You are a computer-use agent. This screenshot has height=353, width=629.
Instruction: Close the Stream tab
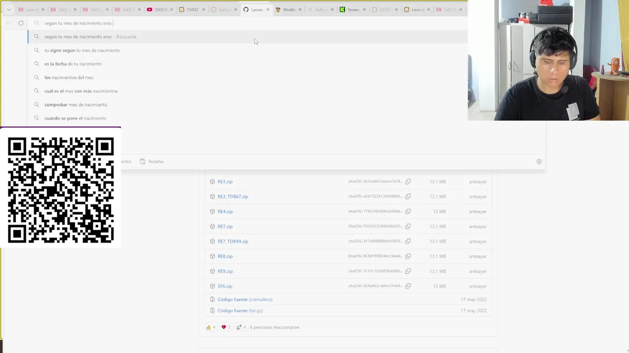coord(364,9)
